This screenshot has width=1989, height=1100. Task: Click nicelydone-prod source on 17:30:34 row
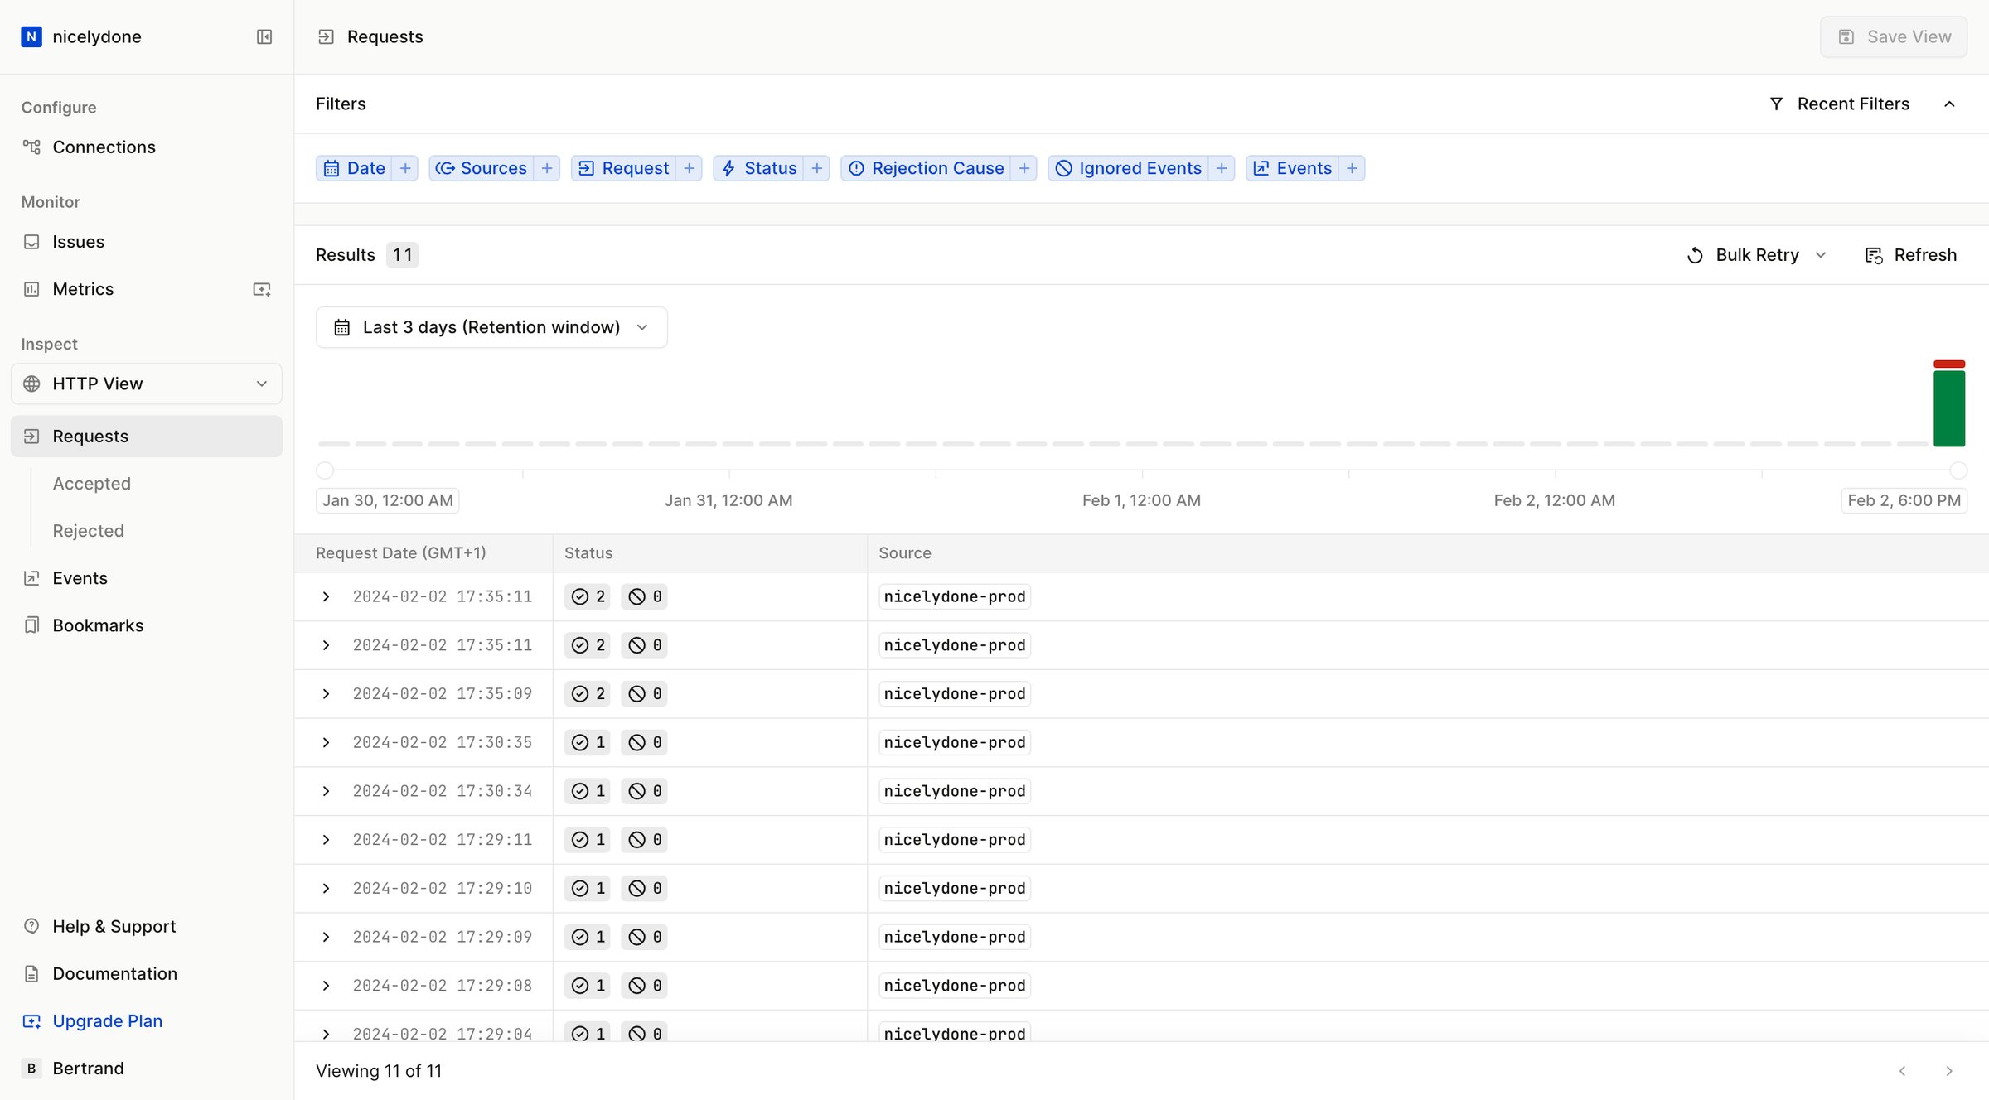tap(955, 791)
